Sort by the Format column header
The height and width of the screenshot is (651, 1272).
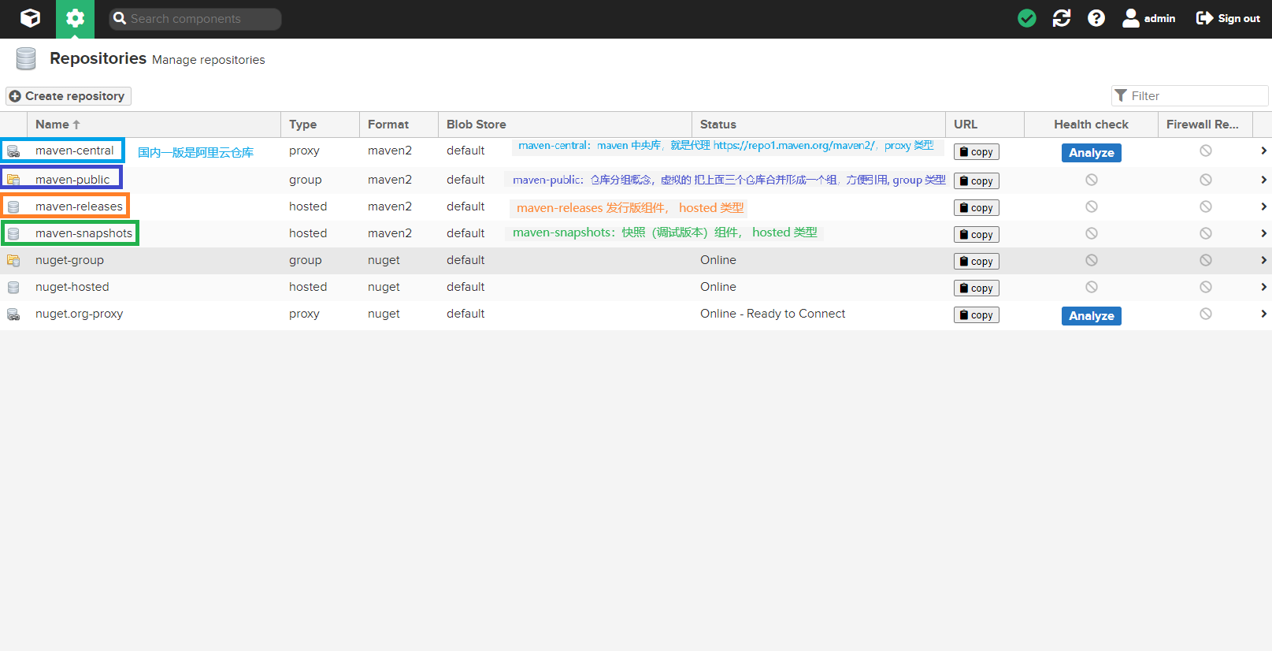[399, 125]
